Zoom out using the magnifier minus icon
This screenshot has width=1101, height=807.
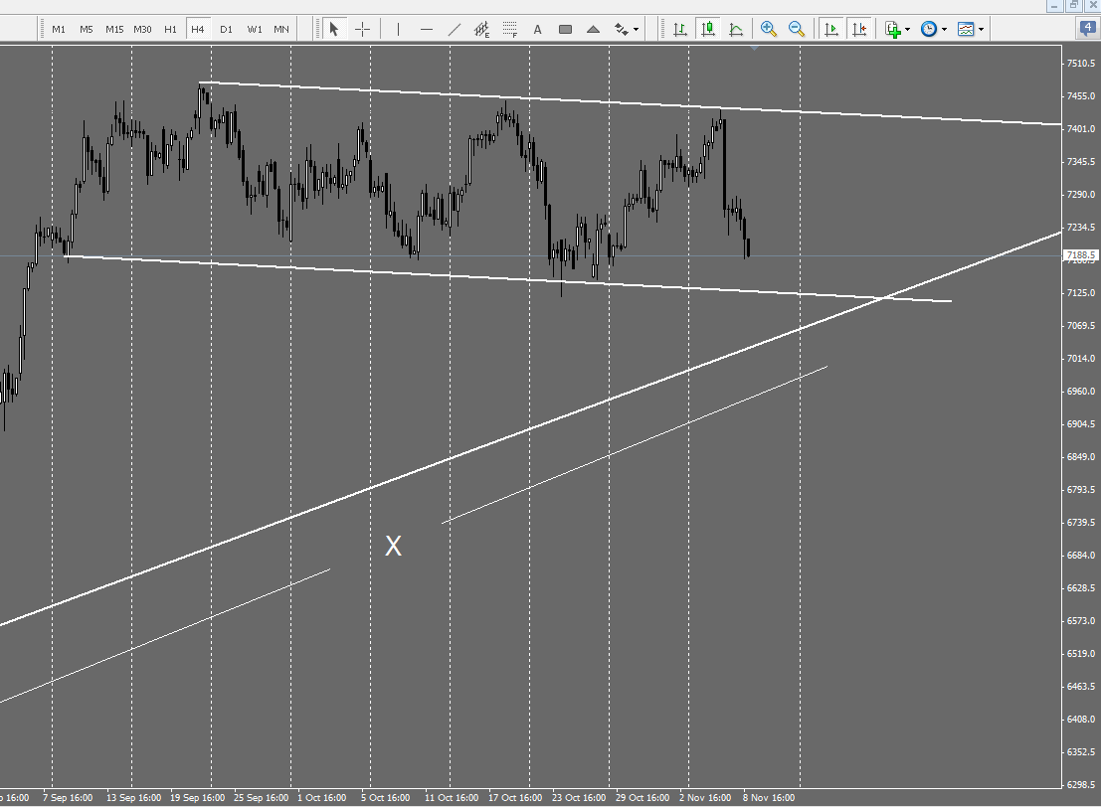tap(796, 29)
